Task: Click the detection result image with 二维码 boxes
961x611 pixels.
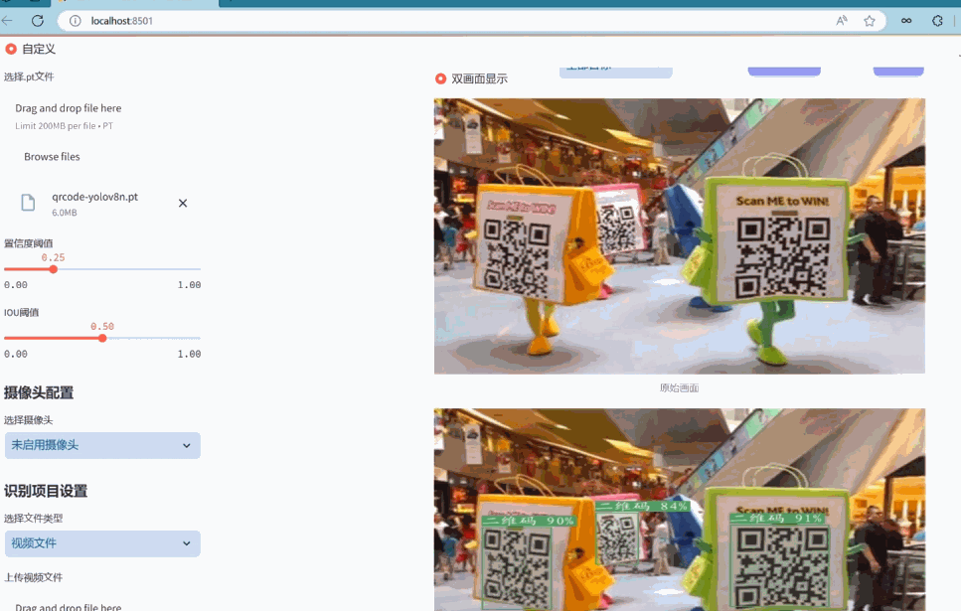Action: point(679,510)
